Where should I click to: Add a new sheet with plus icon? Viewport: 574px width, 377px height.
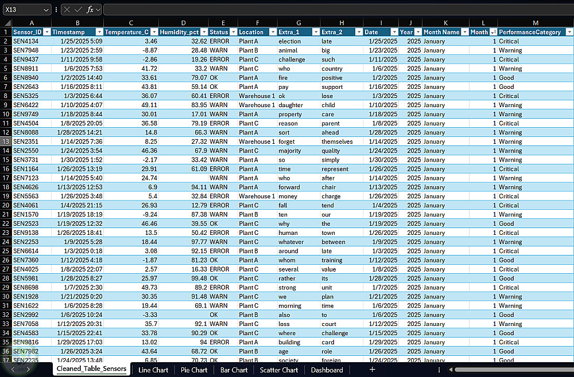click(372, 370)
